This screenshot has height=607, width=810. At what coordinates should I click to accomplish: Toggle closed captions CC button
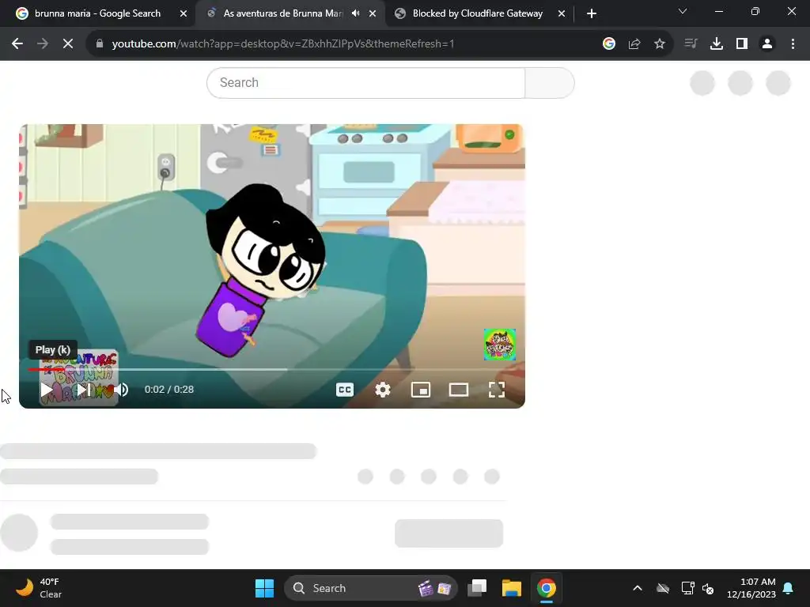pos(345,390)
